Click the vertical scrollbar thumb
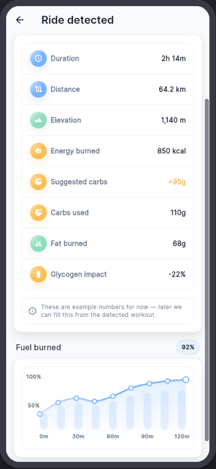Image resolution: width=216 pixels, height=469 pixels. (207, 270)
